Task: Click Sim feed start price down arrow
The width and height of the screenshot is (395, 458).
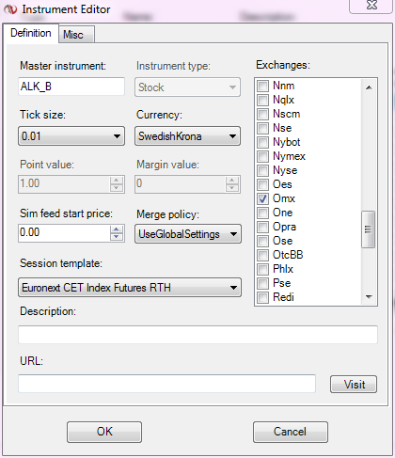Action: (x=117, y=237)
